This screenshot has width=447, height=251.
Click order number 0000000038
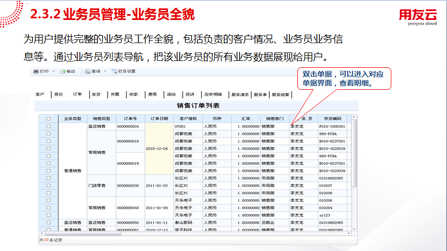click(128, 185)
